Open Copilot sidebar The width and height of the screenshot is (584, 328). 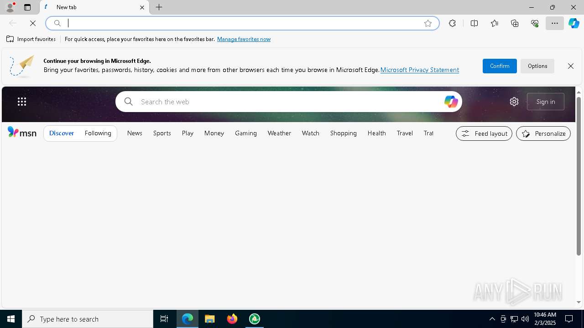click(x=574, y=23)
